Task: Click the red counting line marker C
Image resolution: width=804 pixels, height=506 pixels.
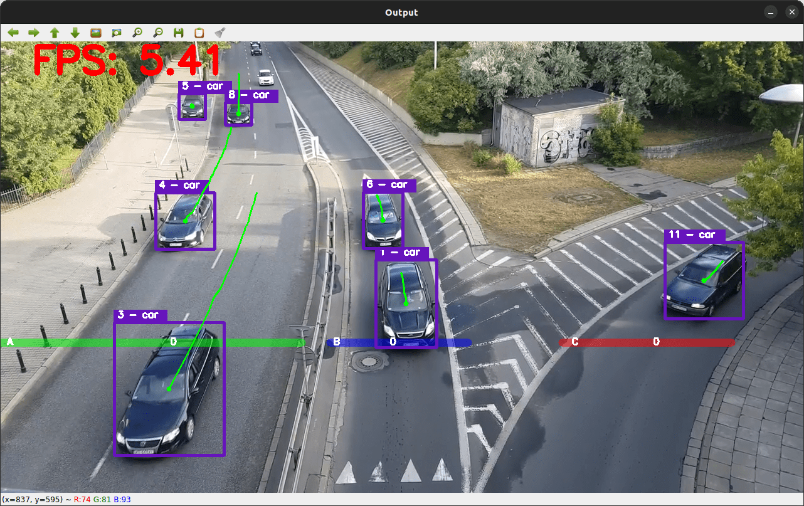Action: (574, 342)
